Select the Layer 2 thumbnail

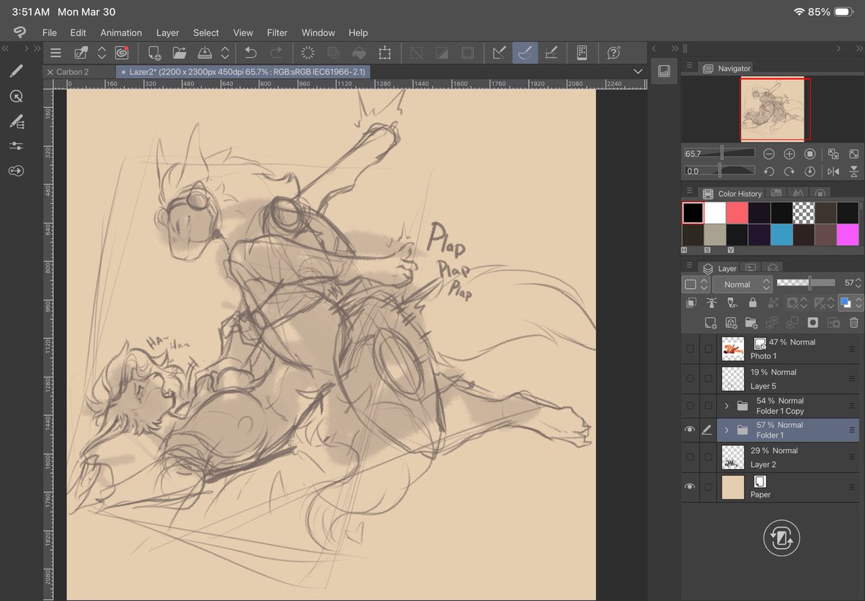click(733, 457)
